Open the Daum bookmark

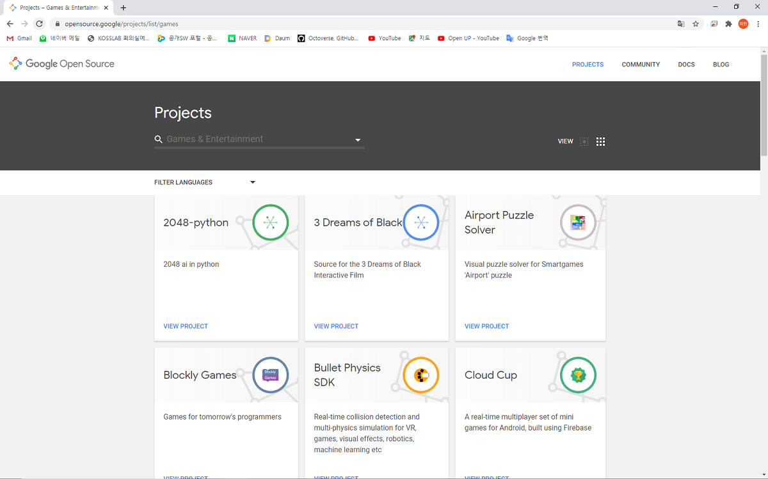point(277,38)
